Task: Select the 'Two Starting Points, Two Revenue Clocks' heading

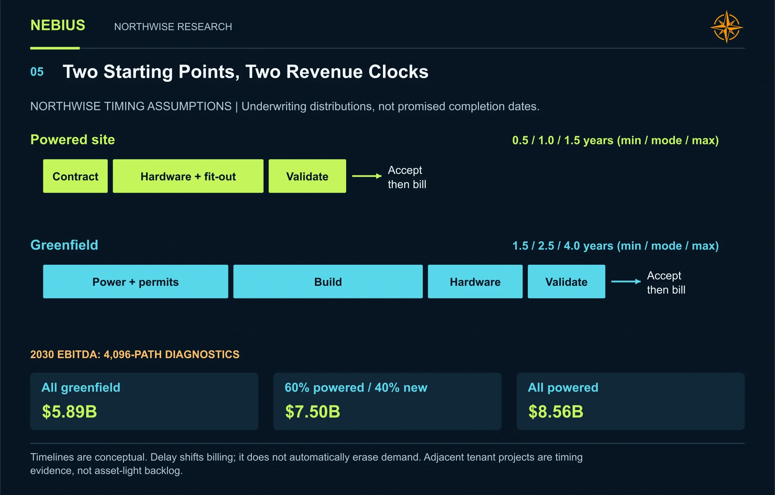Action: pyautogui.click(x=245, y=71)
